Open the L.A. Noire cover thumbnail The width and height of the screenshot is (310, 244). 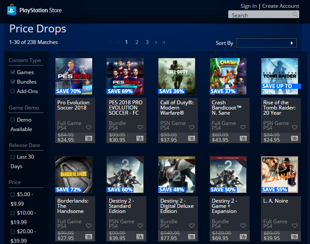(279, 175)
